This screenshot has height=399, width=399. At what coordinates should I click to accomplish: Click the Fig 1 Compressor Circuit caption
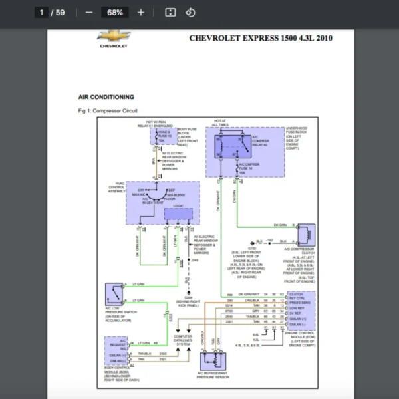107,110
